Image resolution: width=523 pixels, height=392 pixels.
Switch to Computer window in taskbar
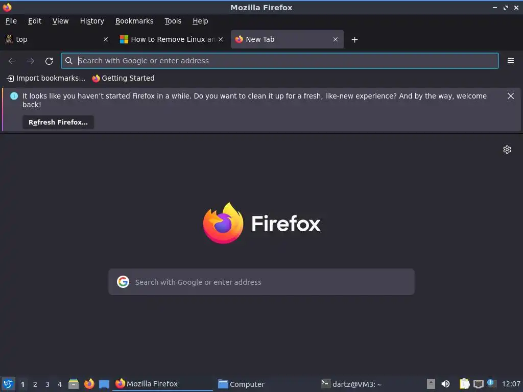click(x=265, y=384)
